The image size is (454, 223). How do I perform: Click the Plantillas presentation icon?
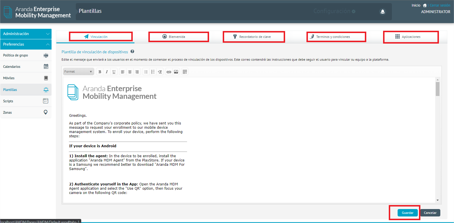pyautogui.click(x=46, y=90)
